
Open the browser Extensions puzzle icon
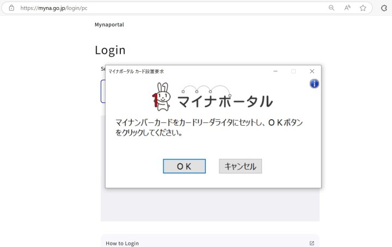point(384,8)
